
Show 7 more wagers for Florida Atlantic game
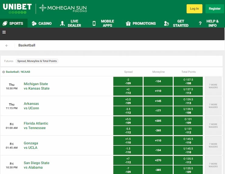coord(213,126)
